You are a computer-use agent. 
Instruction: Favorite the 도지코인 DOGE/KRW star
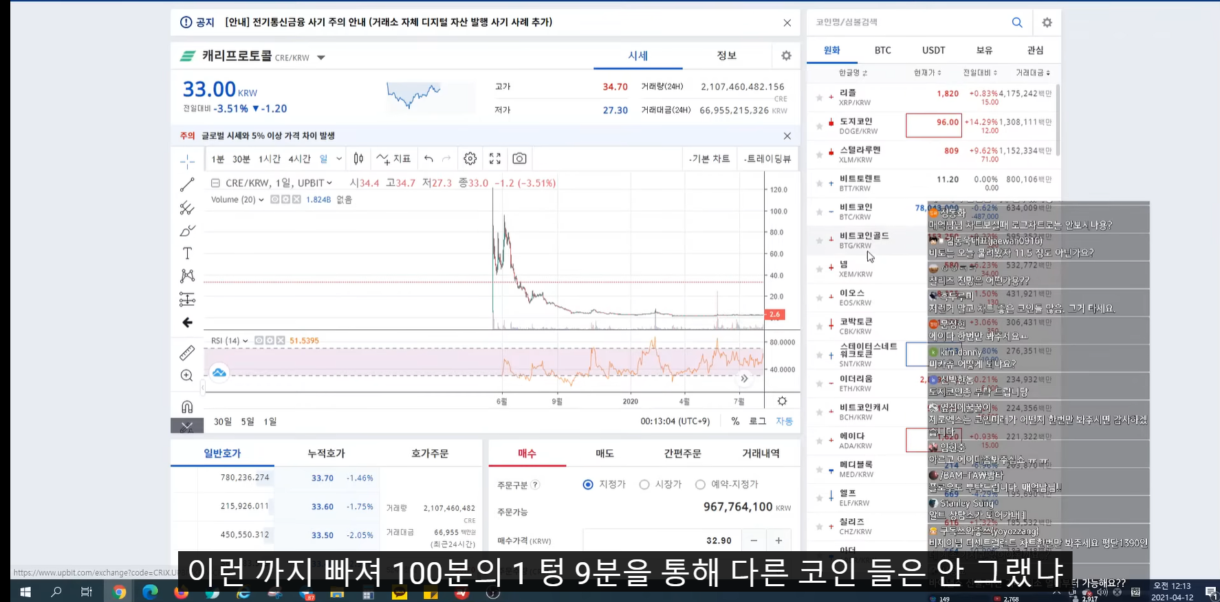click(x=819, y=126)
